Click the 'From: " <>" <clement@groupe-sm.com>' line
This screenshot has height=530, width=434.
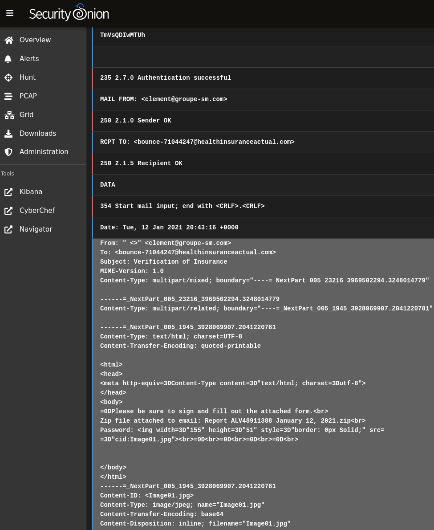pos(166,243)
